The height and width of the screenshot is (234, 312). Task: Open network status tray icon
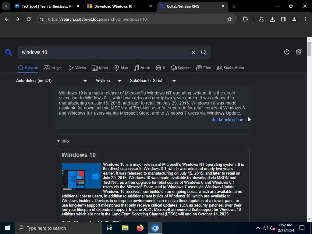coord(265,228)
